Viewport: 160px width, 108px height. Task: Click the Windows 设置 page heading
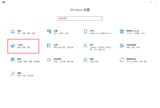coord(80,10)
